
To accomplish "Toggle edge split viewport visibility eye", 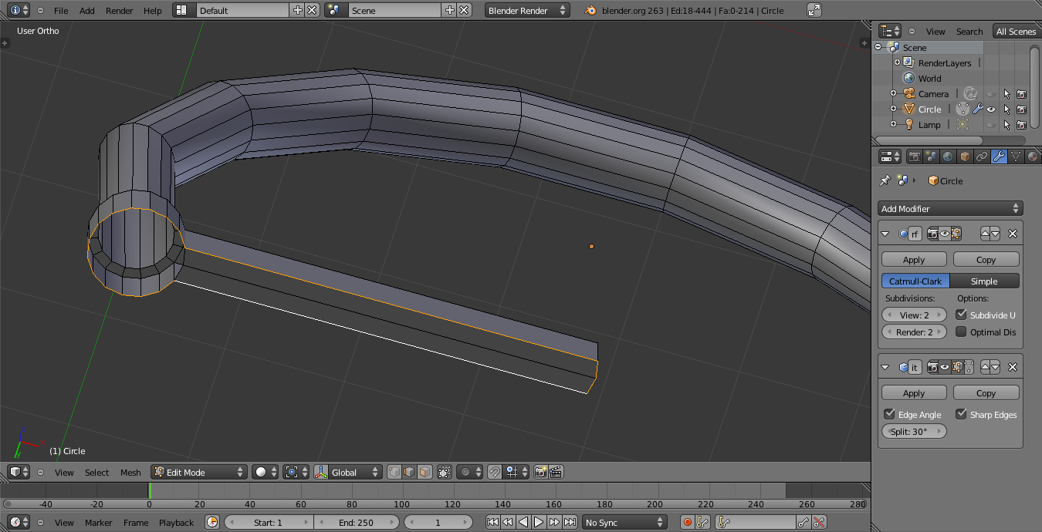I will pyautogui.click(x=945, y=367).
